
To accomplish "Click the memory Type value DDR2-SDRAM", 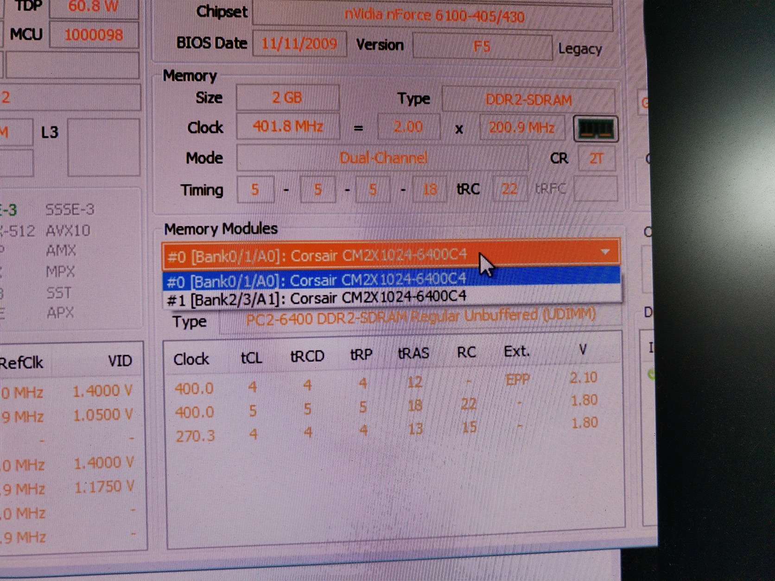I will pyautogui.click(x=528, y=100).
